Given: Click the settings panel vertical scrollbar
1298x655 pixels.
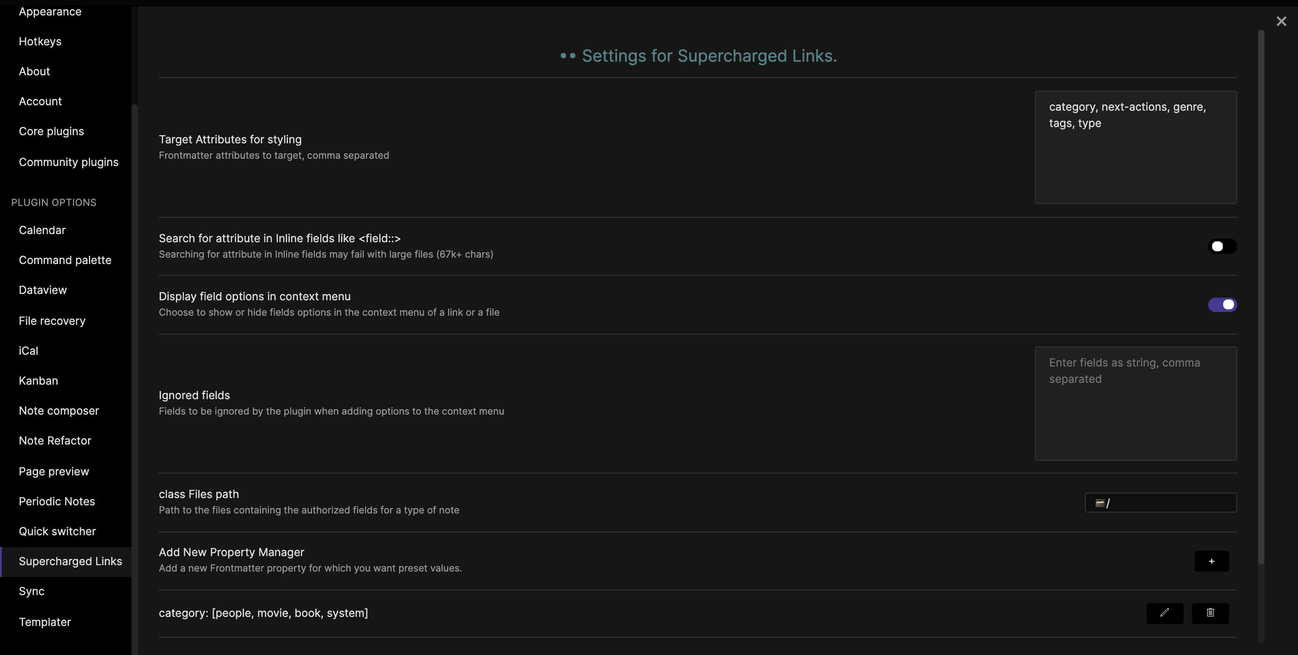Looking at the screenshot, I should pos(1261,297).
